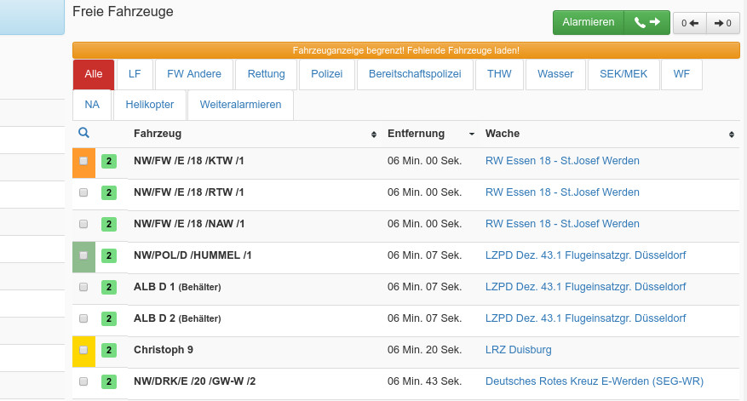
Task: Sort by Entfernung column arrow
Action: (x=472, y=134)
